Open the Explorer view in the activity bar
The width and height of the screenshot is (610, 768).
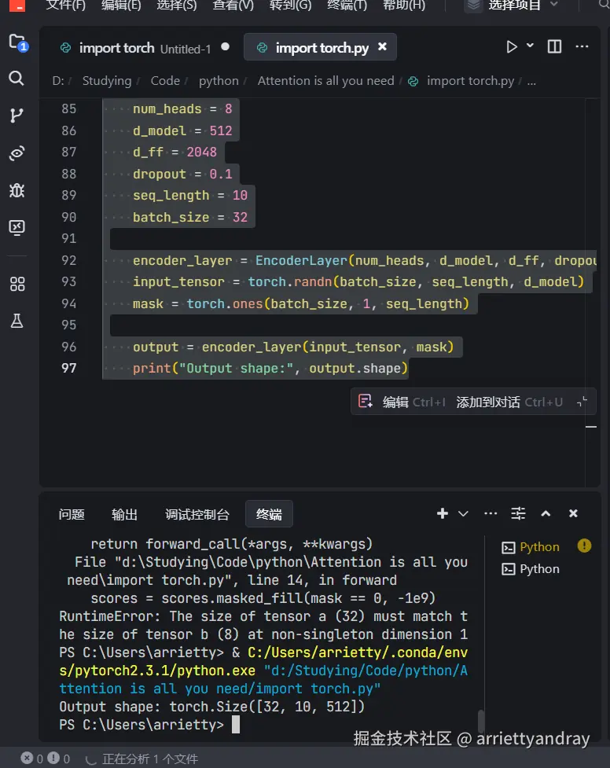(17, 42)
